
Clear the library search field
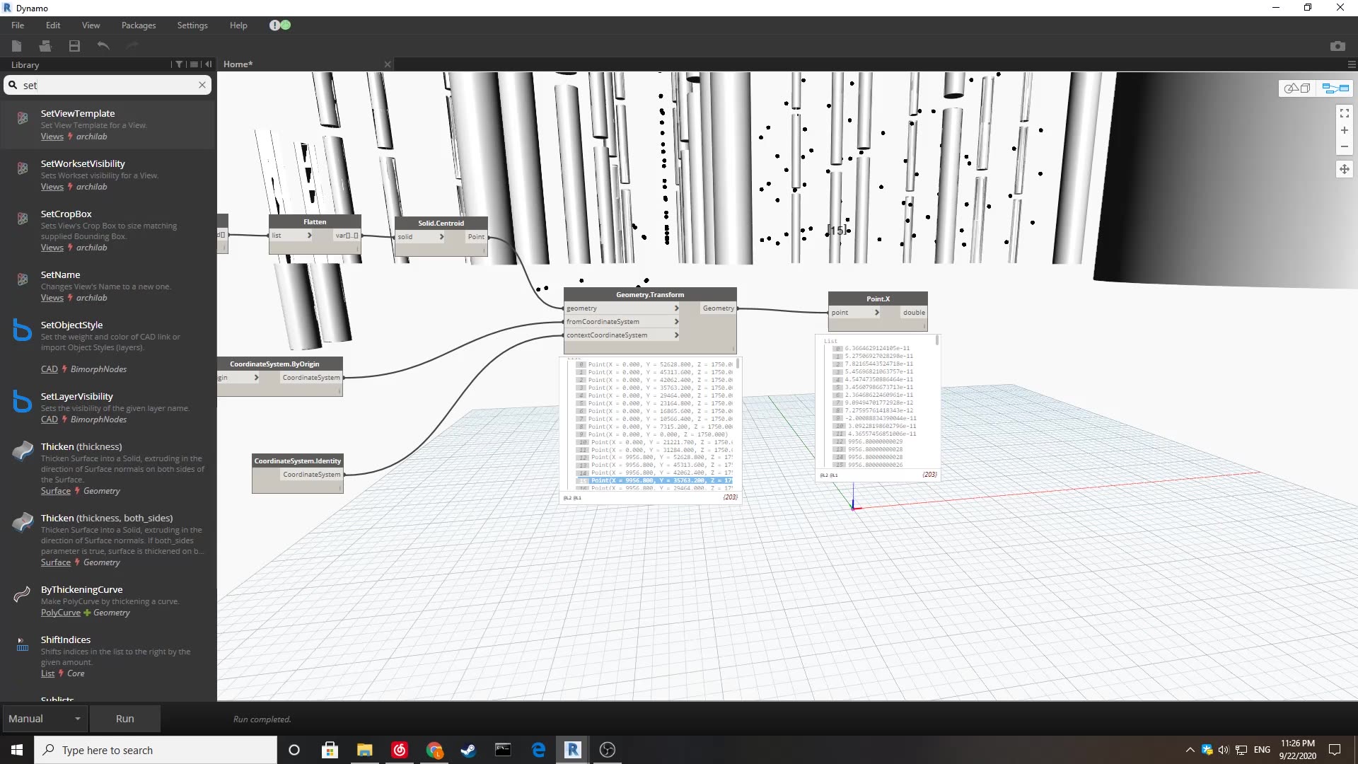[202, 85]
